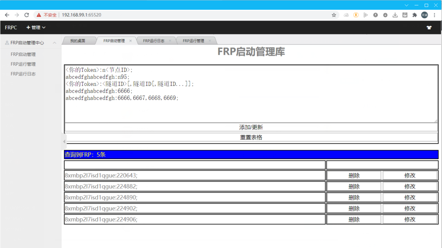The height and width of the screenshot is (248, 442).
Task: Click 修改 for entry ending 224906
Action: click(x=410, y=220)
